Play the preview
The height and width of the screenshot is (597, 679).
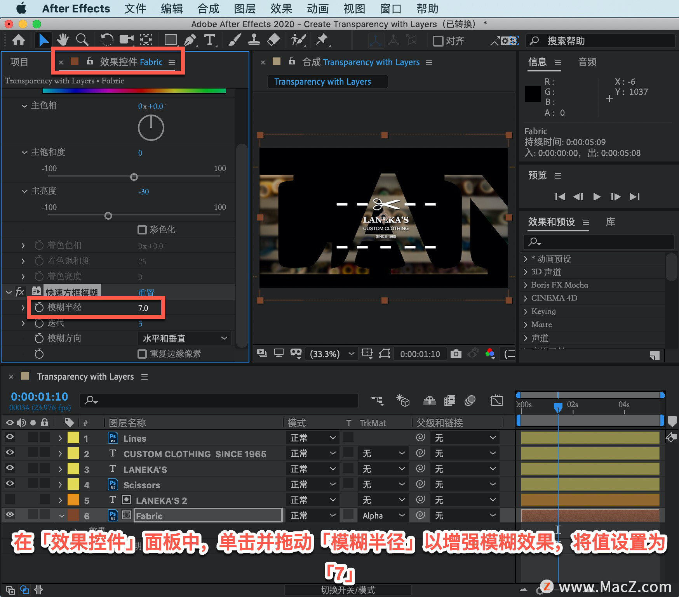pyautogui.click(x=597, y=197)
